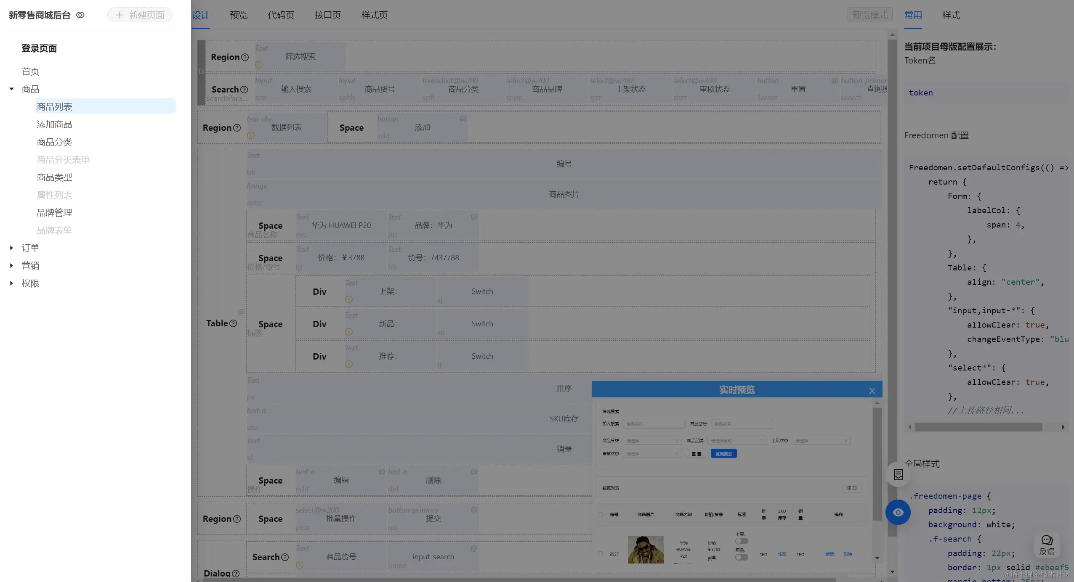Screen dimensions: 1074x582
Task: Click the @ icon on 删除 text-a block
Action: pyautogui.click(x=474, y=472)
